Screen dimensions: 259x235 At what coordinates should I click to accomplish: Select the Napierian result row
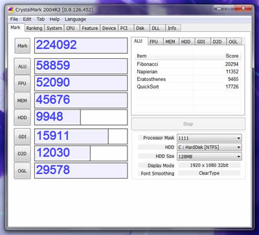click(x=188, y=72)
